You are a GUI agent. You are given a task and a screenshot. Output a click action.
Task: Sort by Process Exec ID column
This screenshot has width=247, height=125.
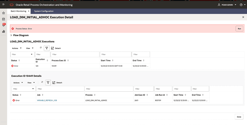coord(68,61)
